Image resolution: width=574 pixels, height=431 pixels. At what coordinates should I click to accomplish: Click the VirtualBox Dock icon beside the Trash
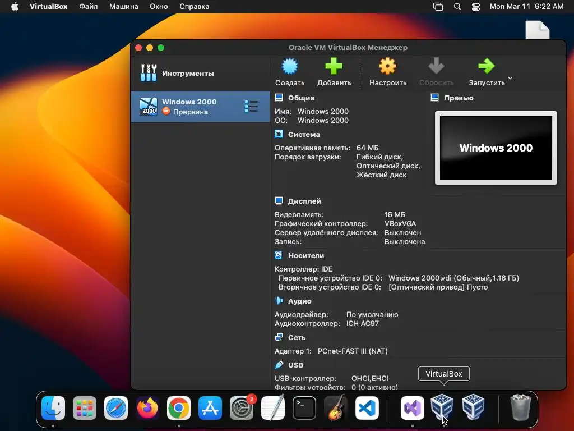pyautogui.click(x=473, y=407)
